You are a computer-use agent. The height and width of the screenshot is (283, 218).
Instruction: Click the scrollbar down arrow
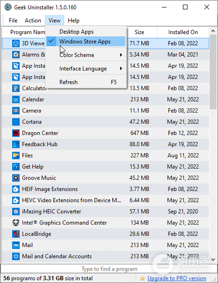coord(213,260)
